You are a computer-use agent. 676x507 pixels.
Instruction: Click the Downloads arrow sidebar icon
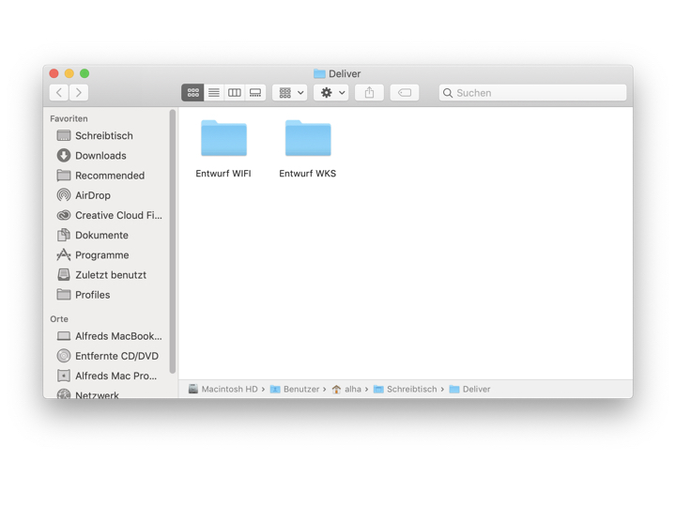pos(64,156)
